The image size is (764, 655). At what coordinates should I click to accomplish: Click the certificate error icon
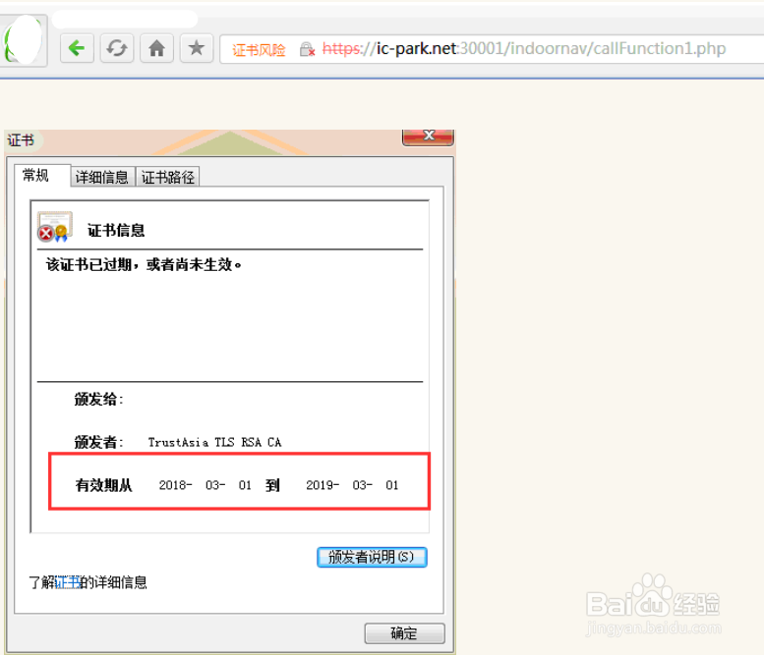55,227
